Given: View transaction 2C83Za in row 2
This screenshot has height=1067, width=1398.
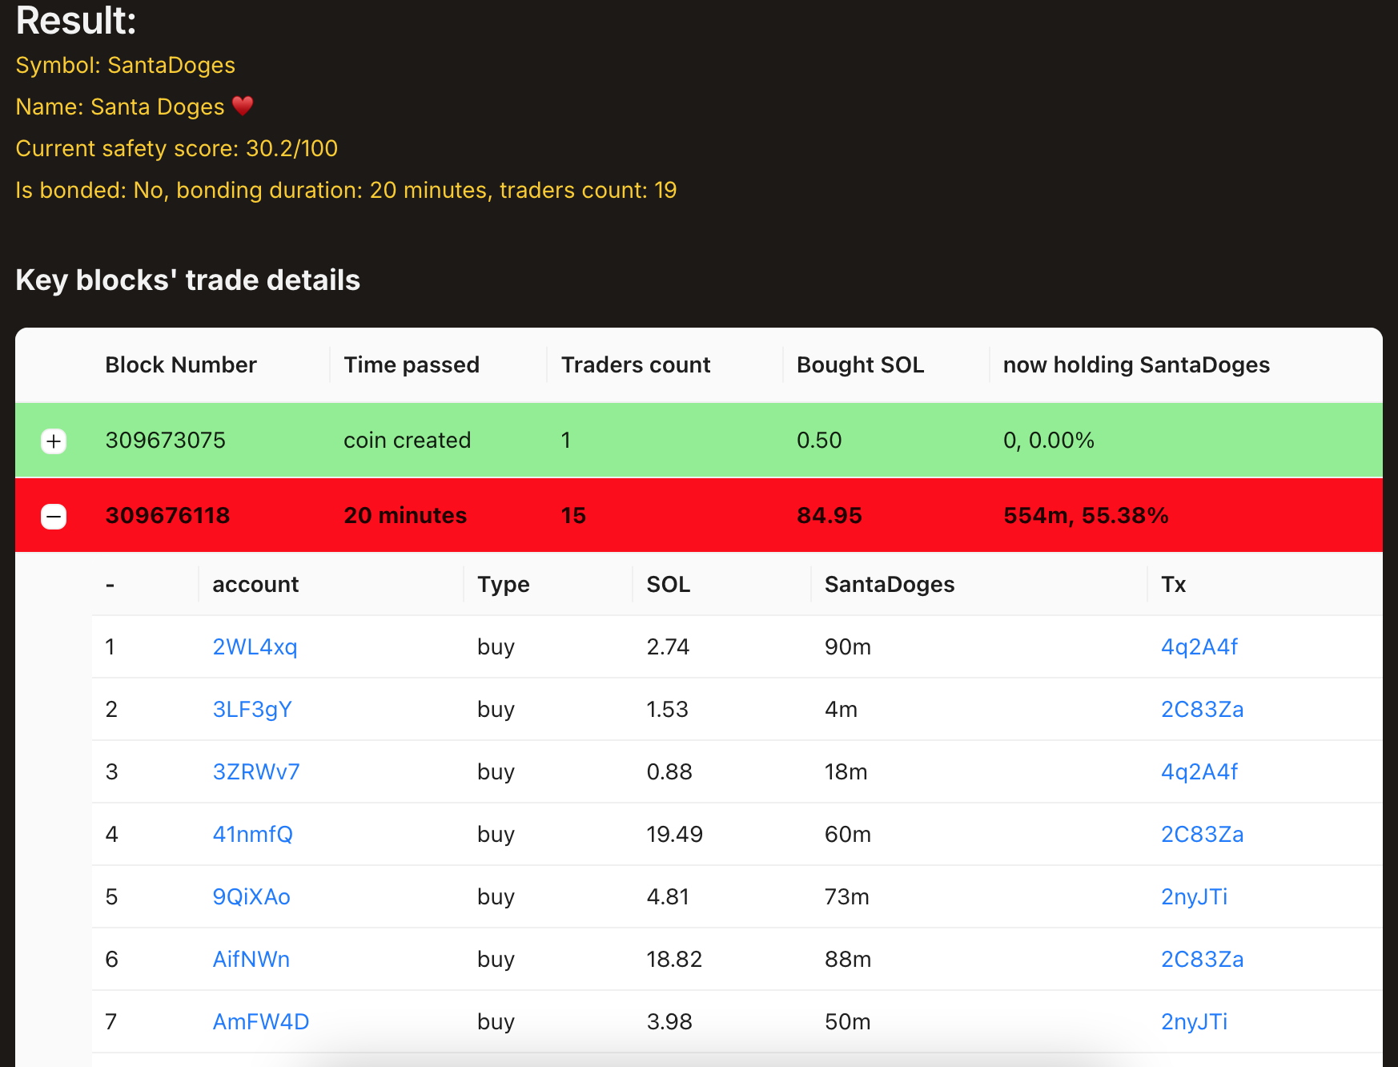Looking at the screenshot, I should coord(1202,710).
